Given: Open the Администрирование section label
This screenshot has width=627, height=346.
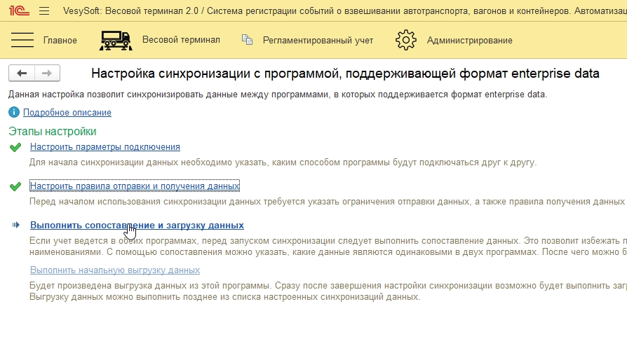Looking at the screenshot, I should click(469, 41).
